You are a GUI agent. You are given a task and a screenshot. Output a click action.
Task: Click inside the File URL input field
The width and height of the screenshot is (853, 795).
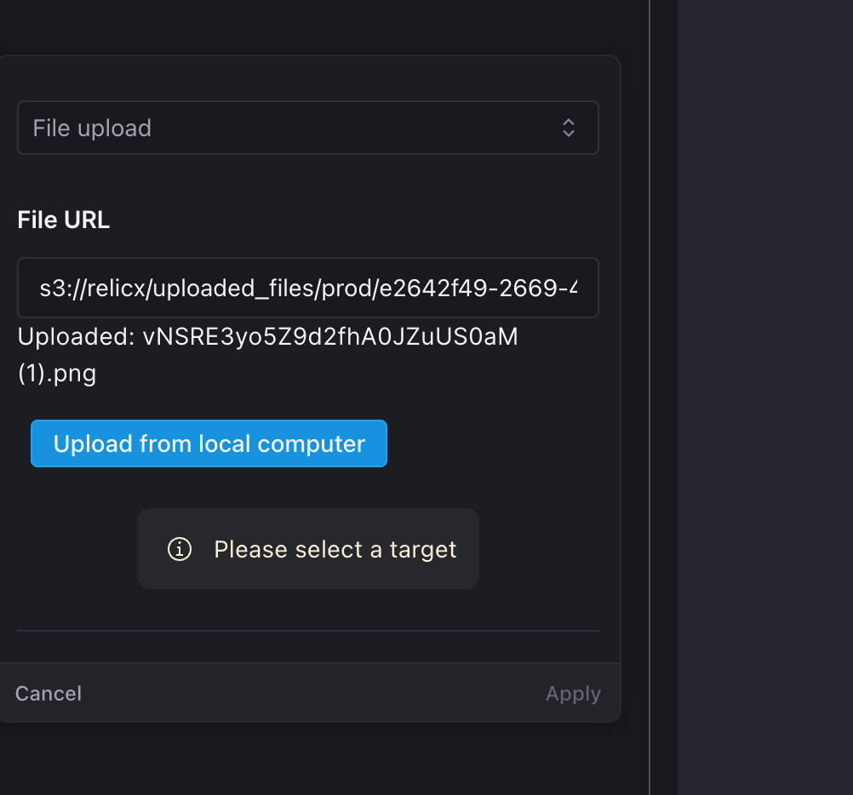(308, 288)
